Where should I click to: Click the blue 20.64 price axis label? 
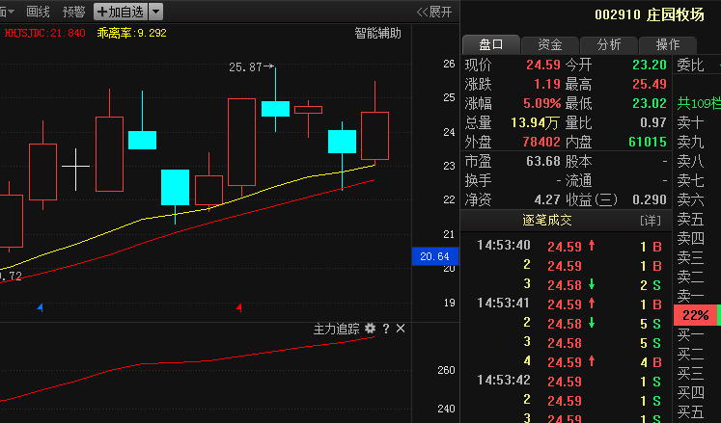(x=434, y=256)
